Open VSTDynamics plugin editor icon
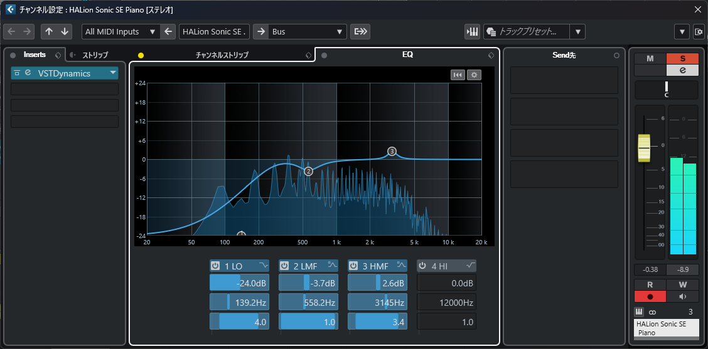708x349 pixels. pyautogui.click(x=28, y=73)
